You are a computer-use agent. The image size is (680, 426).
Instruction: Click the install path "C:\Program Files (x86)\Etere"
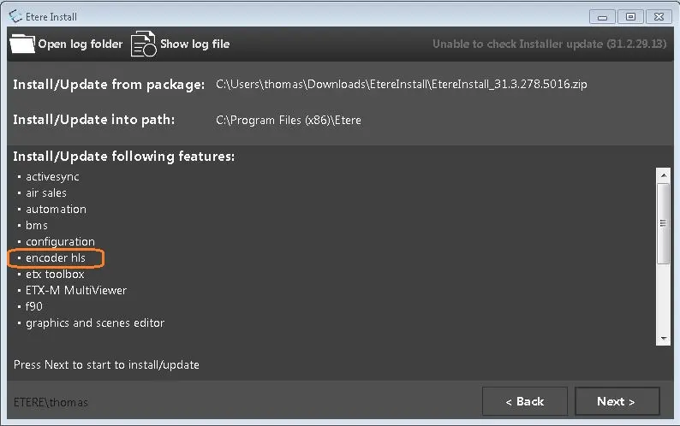click(x=289, y=120)
